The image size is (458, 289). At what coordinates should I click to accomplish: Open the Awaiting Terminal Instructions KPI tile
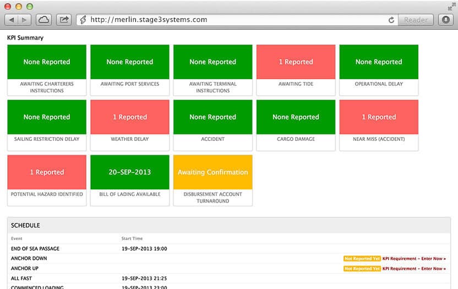[x=212, y=70]
